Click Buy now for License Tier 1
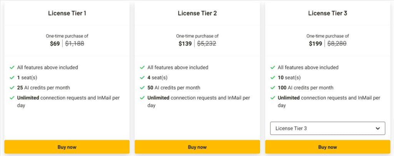The width and height of the screenshot is (394, 156). (x=67, y=147)
